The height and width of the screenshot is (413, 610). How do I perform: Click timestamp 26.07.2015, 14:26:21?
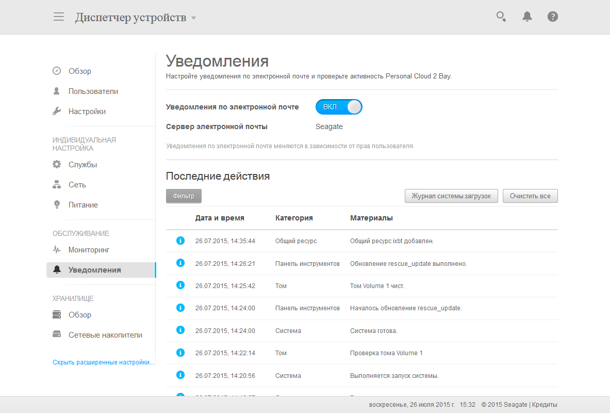click(x=225, y=264)
